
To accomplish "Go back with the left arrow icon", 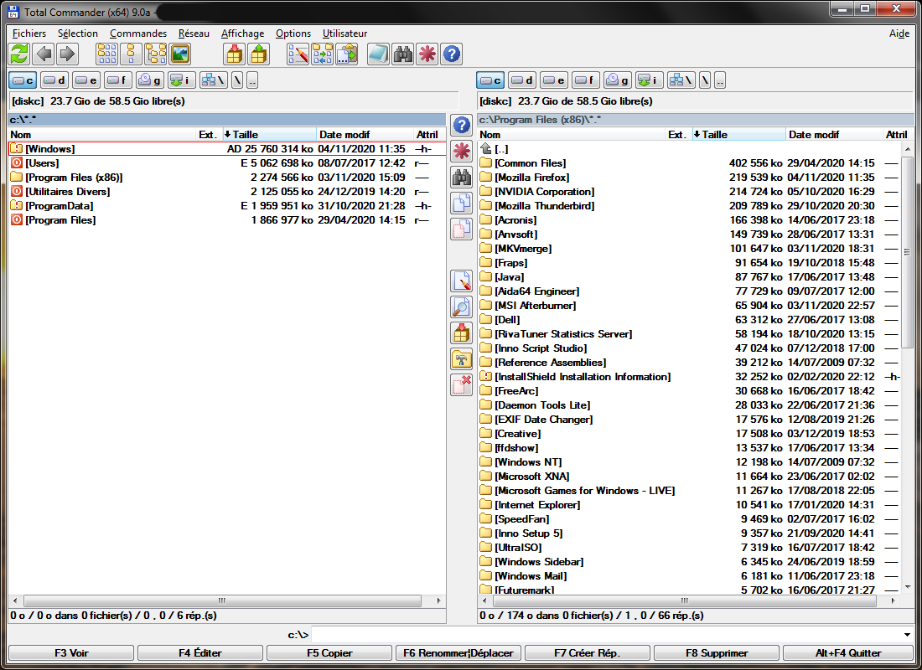I will click(44, 54).
